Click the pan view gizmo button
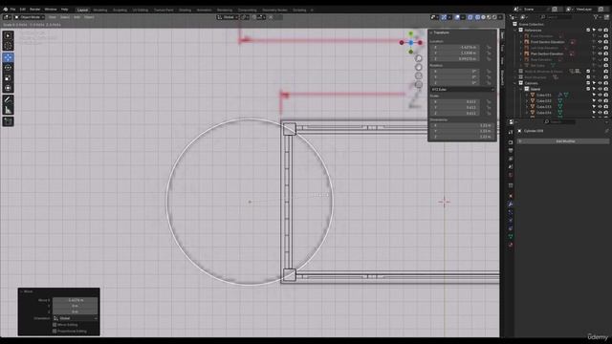 click(419, 67)
